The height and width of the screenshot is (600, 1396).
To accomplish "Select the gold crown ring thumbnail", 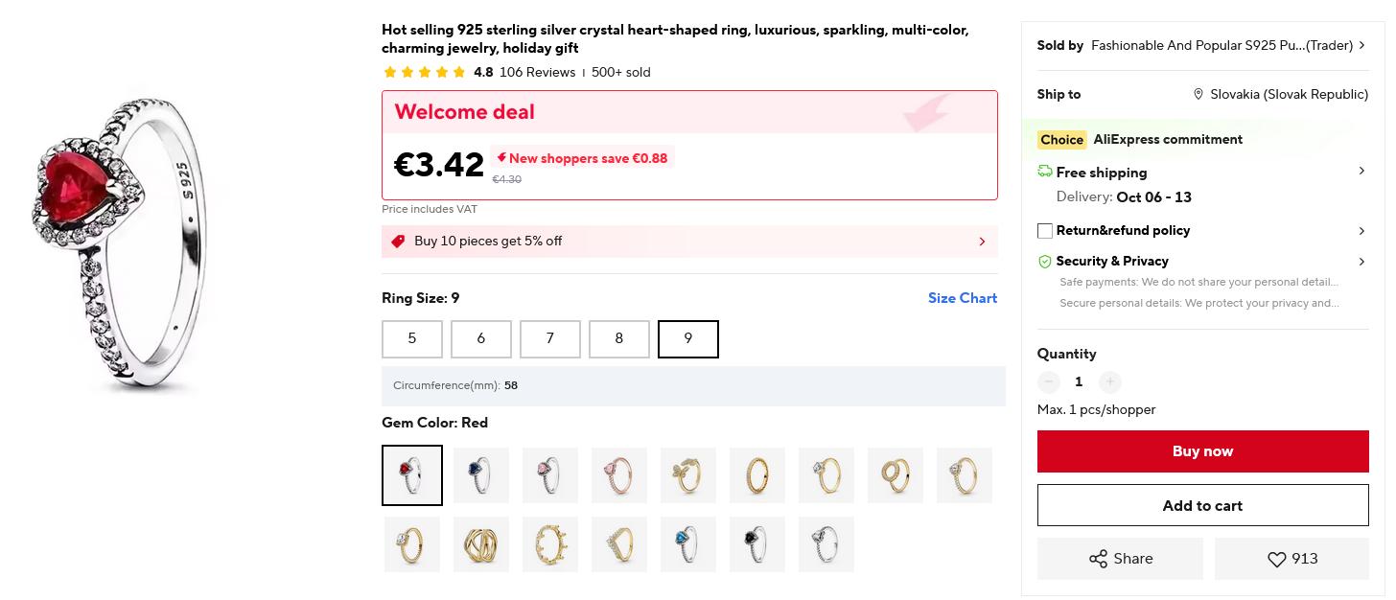I will point(550,543).
